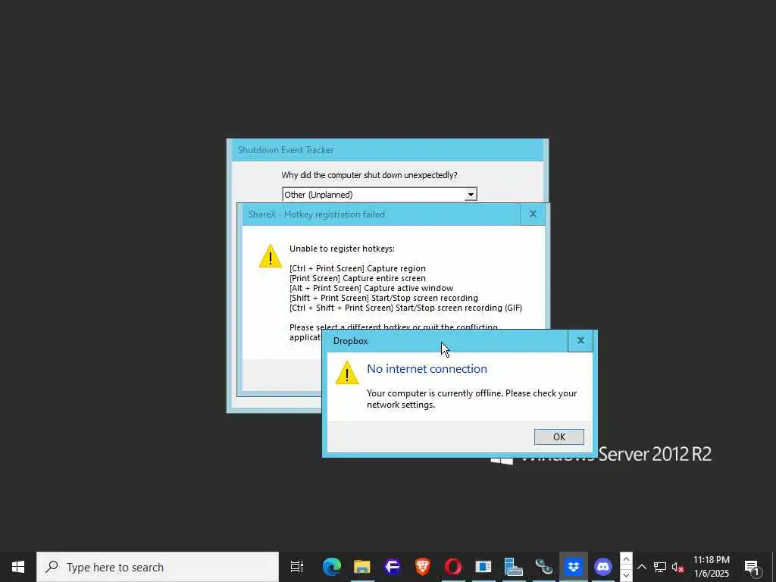
Task: Click the taskbar search box
Action: point(158,567)
